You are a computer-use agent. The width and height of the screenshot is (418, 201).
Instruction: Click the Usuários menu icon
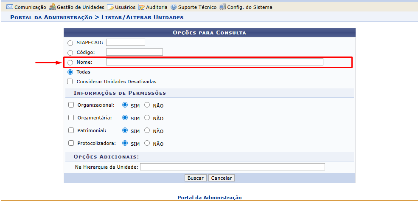(x=110, y=7)
